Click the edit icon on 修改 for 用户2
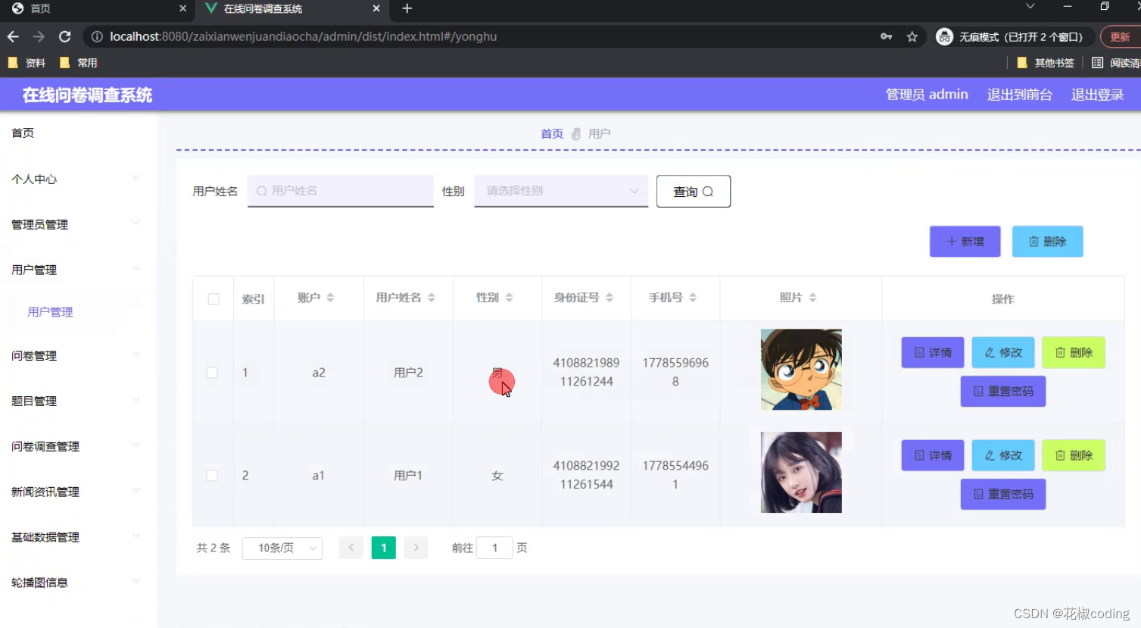Viewport: 1141px width, 628px height. click(991, 352)
